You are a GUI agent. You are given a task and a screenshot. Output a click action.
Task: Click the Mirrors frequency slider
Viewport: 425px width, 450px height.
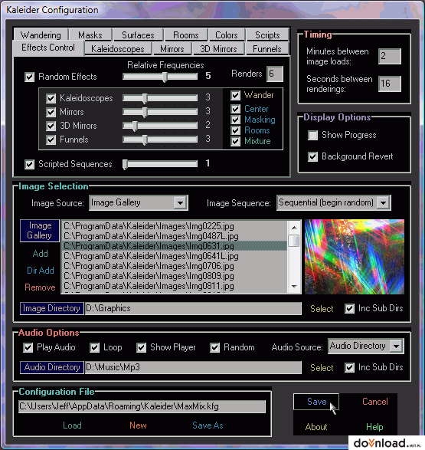[160, 112]
